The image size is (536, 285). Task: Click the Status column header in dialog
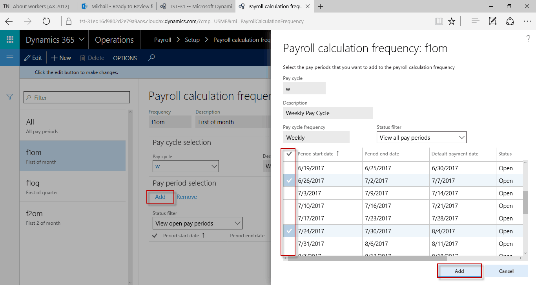[x=505, y=154]
